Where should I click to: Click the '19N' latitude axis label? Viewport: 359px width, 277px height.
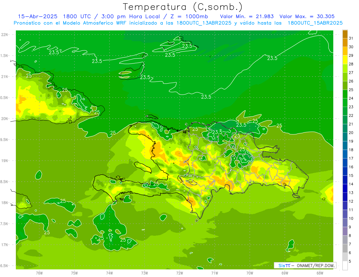pyautogui.click(x=4, y=161)
